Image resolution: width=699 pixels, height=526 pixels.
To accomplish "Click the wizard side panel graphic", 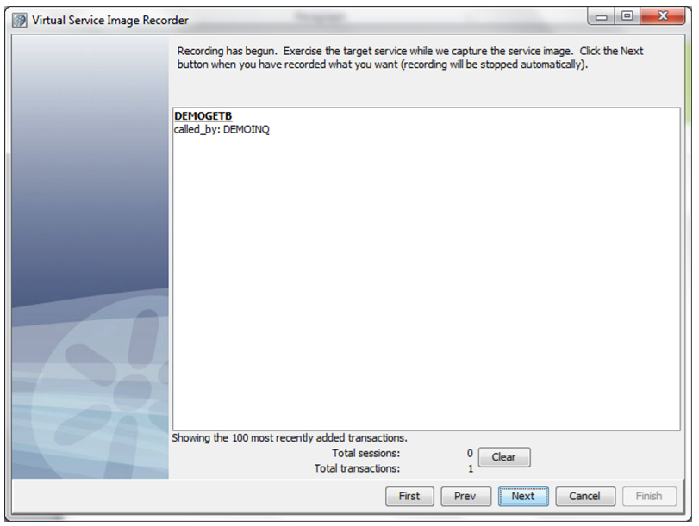I will (x=90, y=257).
